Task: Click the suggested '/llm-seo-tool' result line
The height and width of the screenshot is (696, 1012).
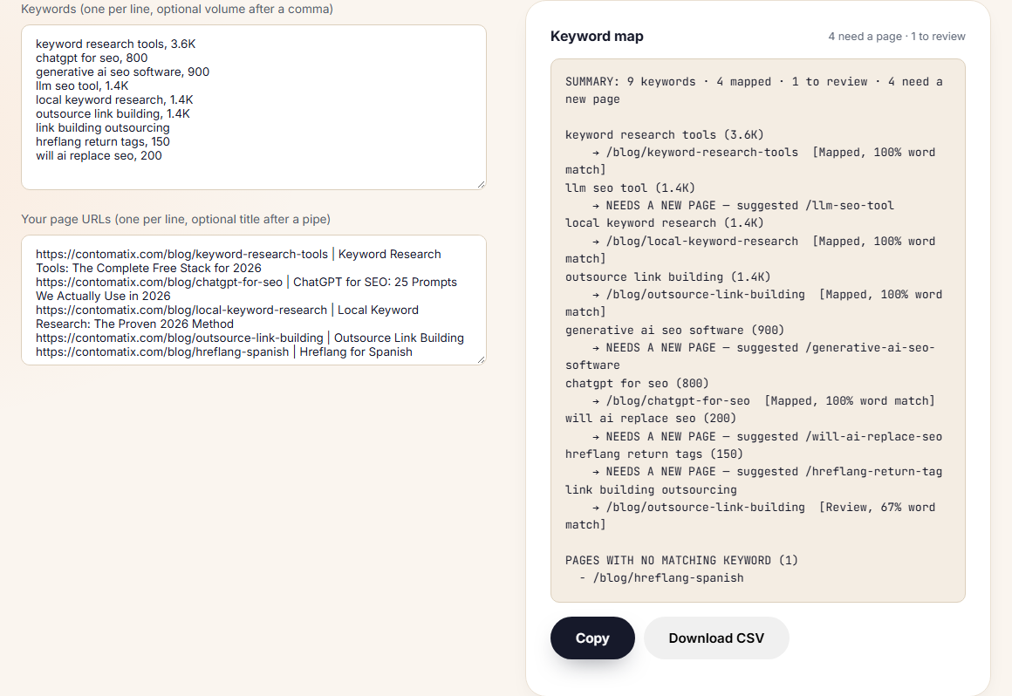Action: (743, 205)
